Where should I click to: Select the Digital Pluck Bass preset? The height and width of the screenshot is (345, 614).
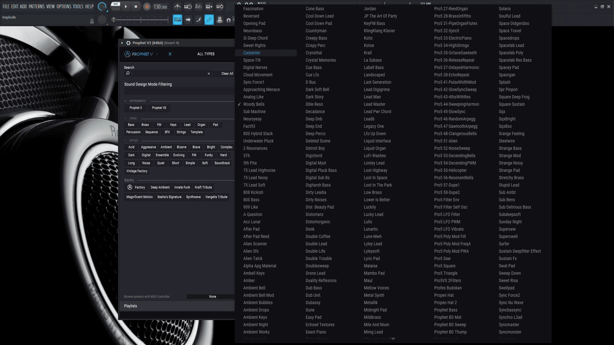click(x=321, y=171)
